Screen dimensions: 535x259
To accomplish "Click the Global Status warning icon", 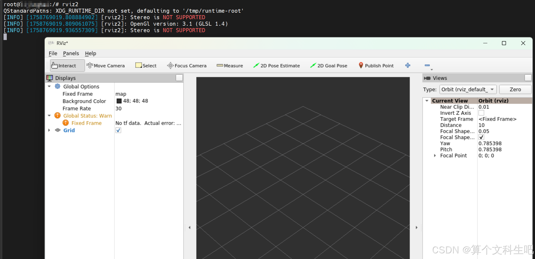I will click(57, 116).
